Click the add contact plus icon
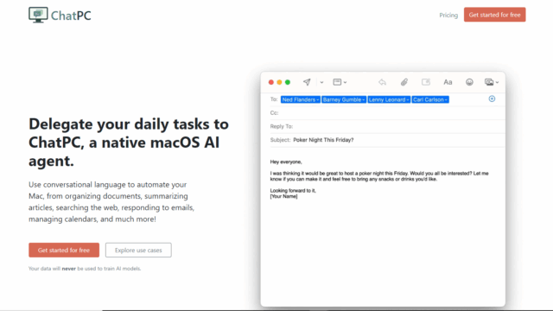 (492, 98)
